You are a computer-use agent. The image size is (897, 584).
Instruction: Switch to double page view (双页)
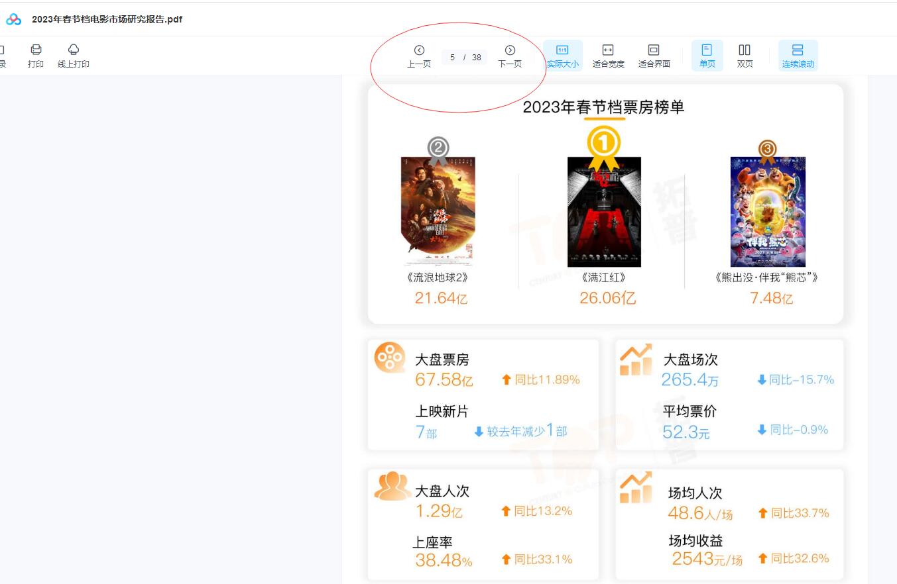pos(745,56)
